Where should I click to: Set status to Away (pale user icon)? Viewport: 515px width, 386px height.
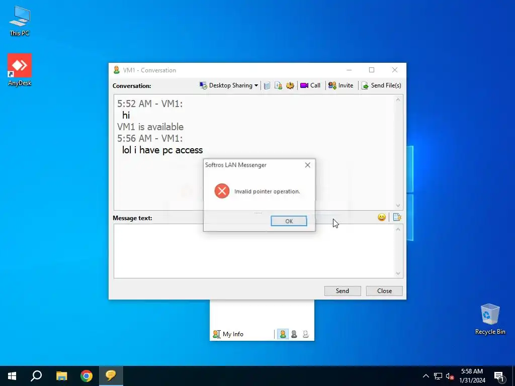(x=305, y=334)
